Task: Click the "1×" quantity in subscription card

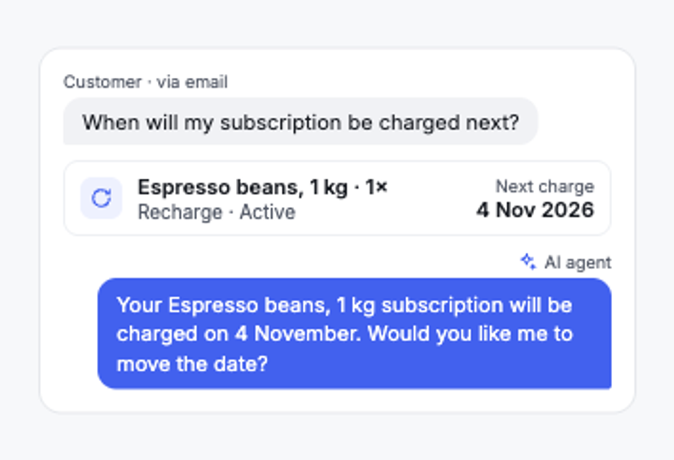Action: pos(376,187)
